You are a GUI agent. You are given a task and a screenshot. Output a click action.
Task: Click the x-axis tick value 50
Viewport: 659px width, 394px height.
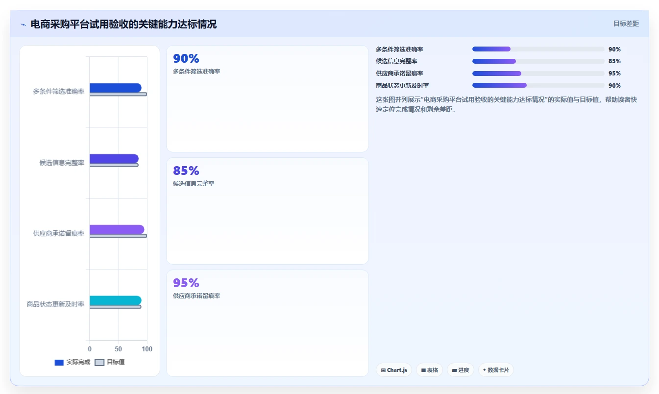(118, 349)
